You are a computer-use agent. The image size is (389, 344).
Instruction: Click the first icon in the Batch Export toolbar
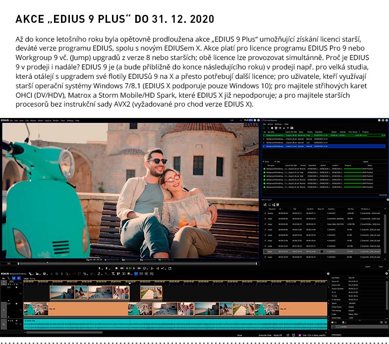point(265,204)
